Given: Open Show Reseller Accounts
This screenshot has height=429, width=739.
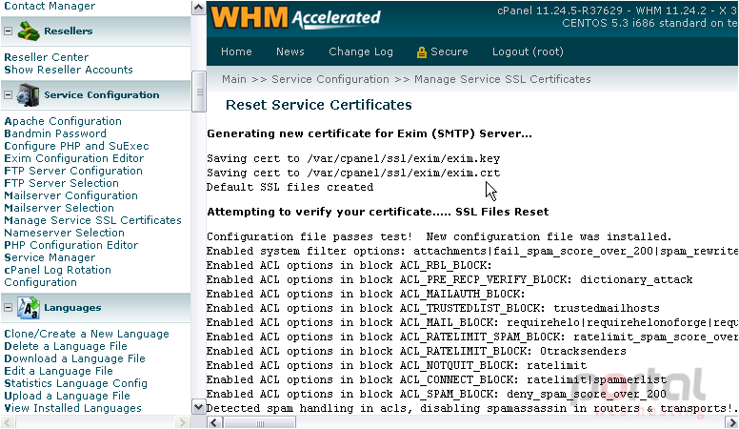Looking at the screenshot, I should 69,70.
